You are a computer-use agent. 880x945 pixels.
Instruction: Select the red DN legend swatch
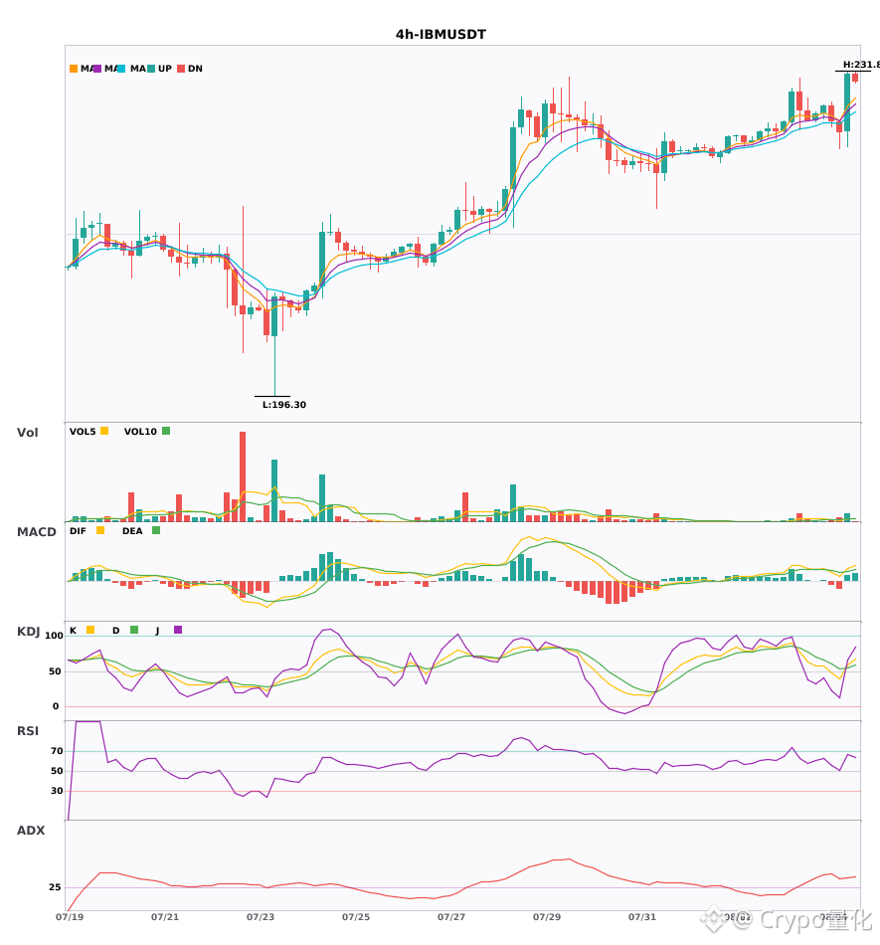(x=181, y=69)
